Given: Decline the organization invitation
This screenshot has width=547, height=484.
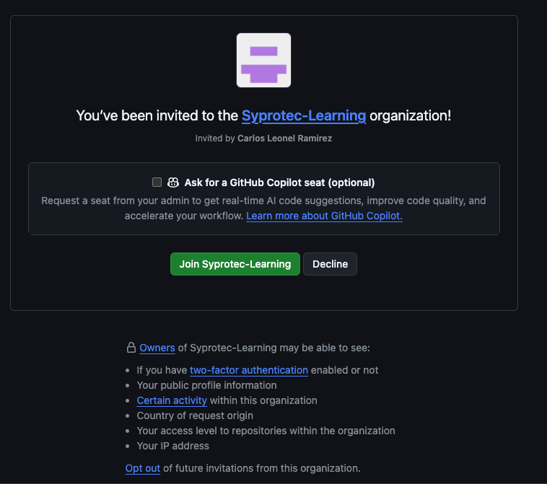Looking at the screenshot, I should [330, 264].
